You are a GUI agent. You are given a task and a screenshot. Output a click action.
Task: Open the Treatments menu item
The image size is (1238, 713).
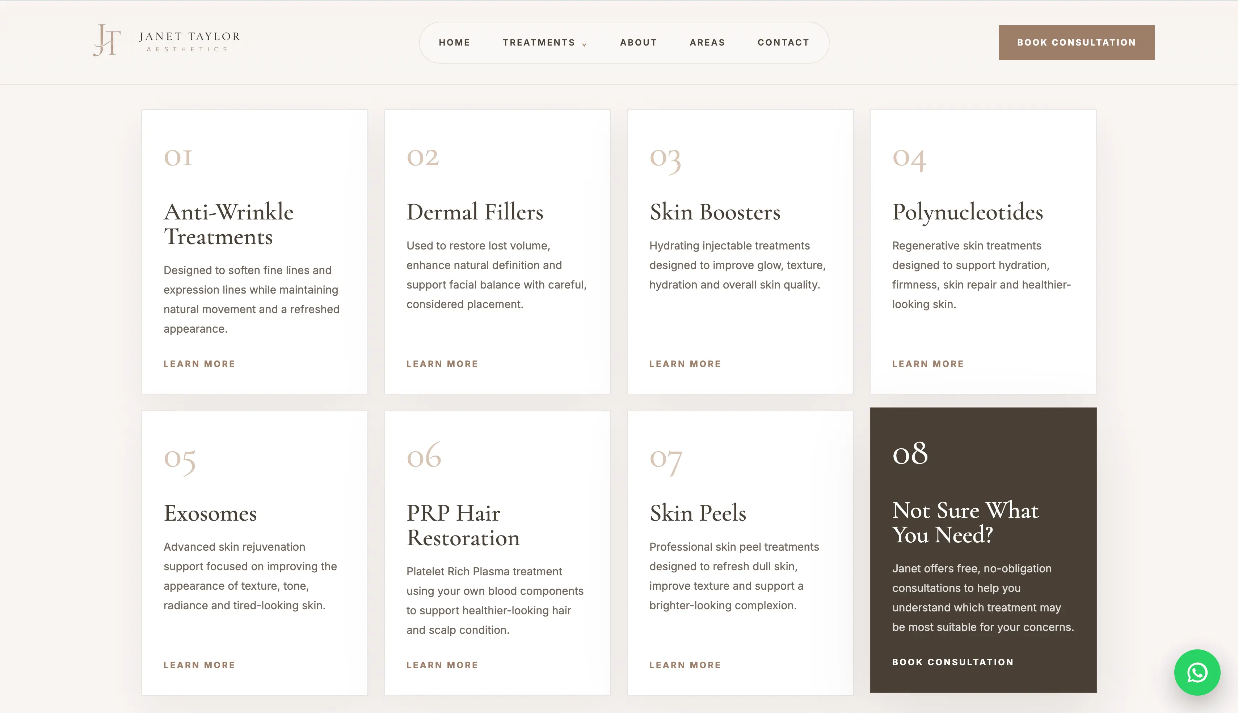pyautogui.click(x=539, y=43)
